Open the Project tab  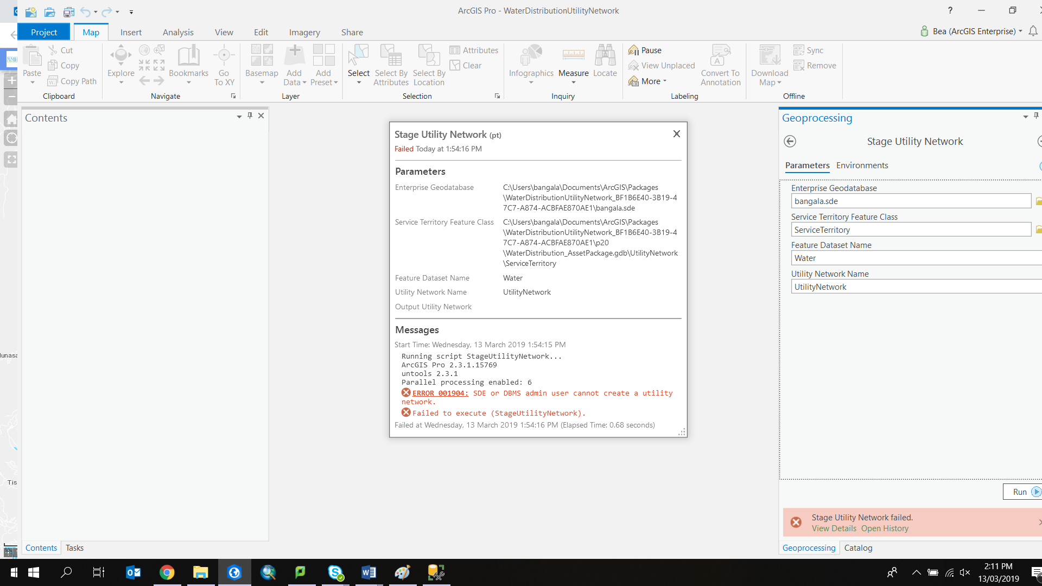pos(44,32)
